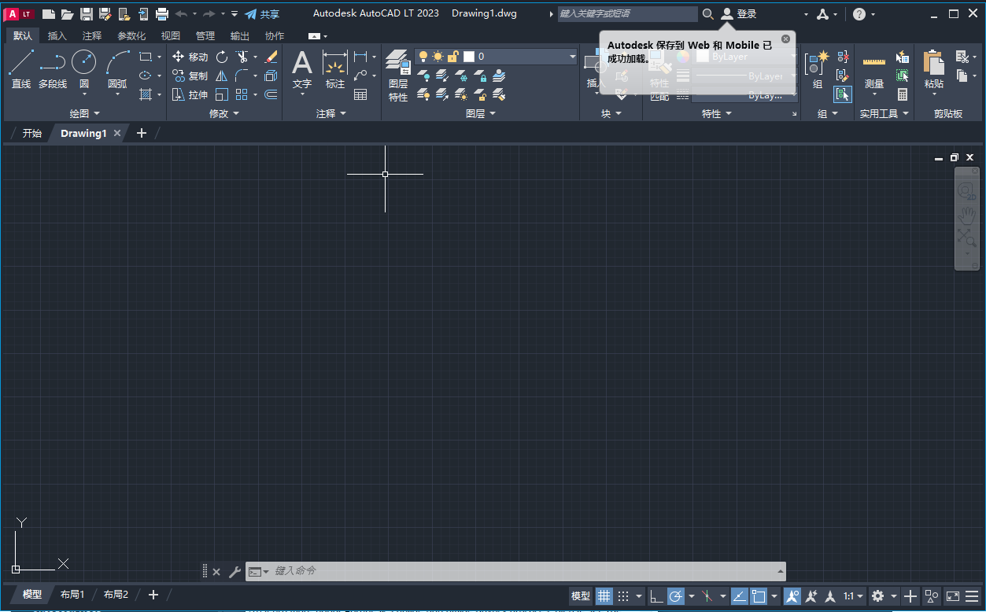Switch to the 插入 ribbon tab
The height and width of the screenshot is (612, 986).
point(55,35)
